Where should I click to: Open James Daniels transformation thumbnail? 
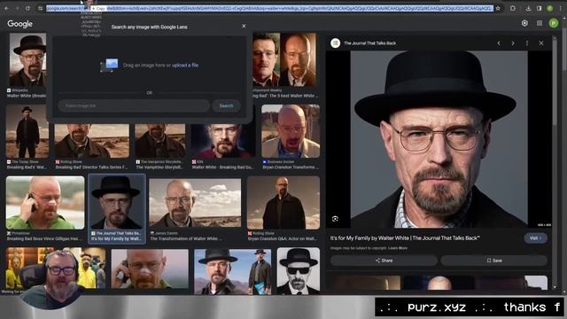195,203
